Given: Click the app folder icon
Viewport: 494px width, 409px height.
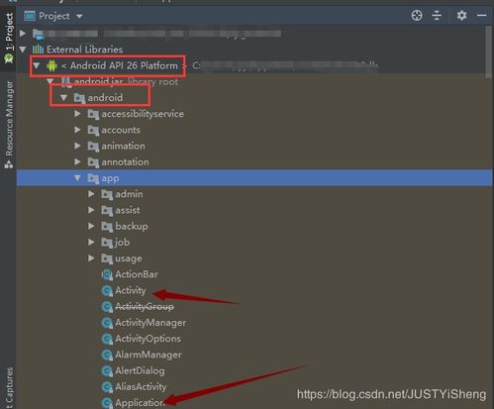Looking at the screenshot, I should 93,178.
